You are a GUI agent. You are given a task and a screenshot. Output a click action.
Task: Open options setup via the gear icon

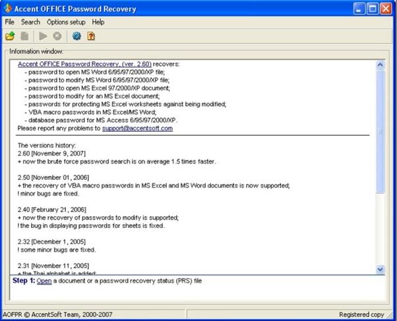76,36
